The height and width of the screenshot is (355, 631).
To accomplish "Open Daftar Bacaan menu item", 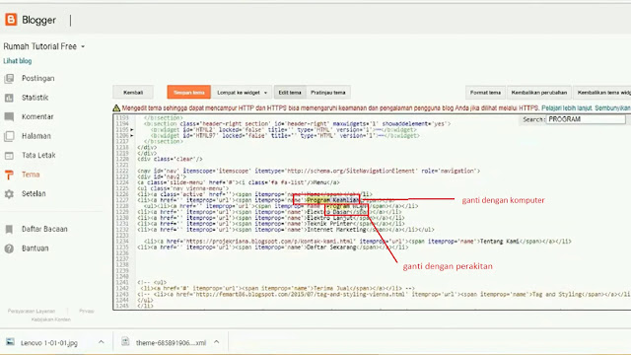I will coord(44,229).
